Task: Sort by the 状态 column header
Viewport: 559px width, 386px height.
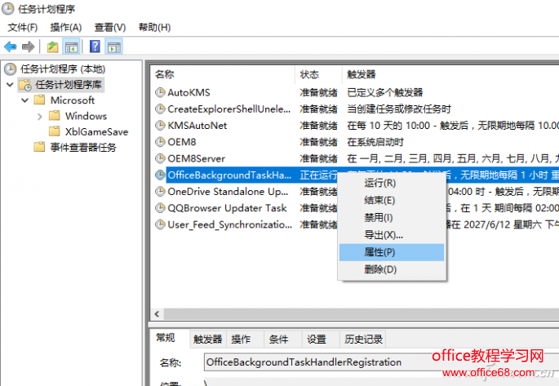Action: (x=319, y=74)
